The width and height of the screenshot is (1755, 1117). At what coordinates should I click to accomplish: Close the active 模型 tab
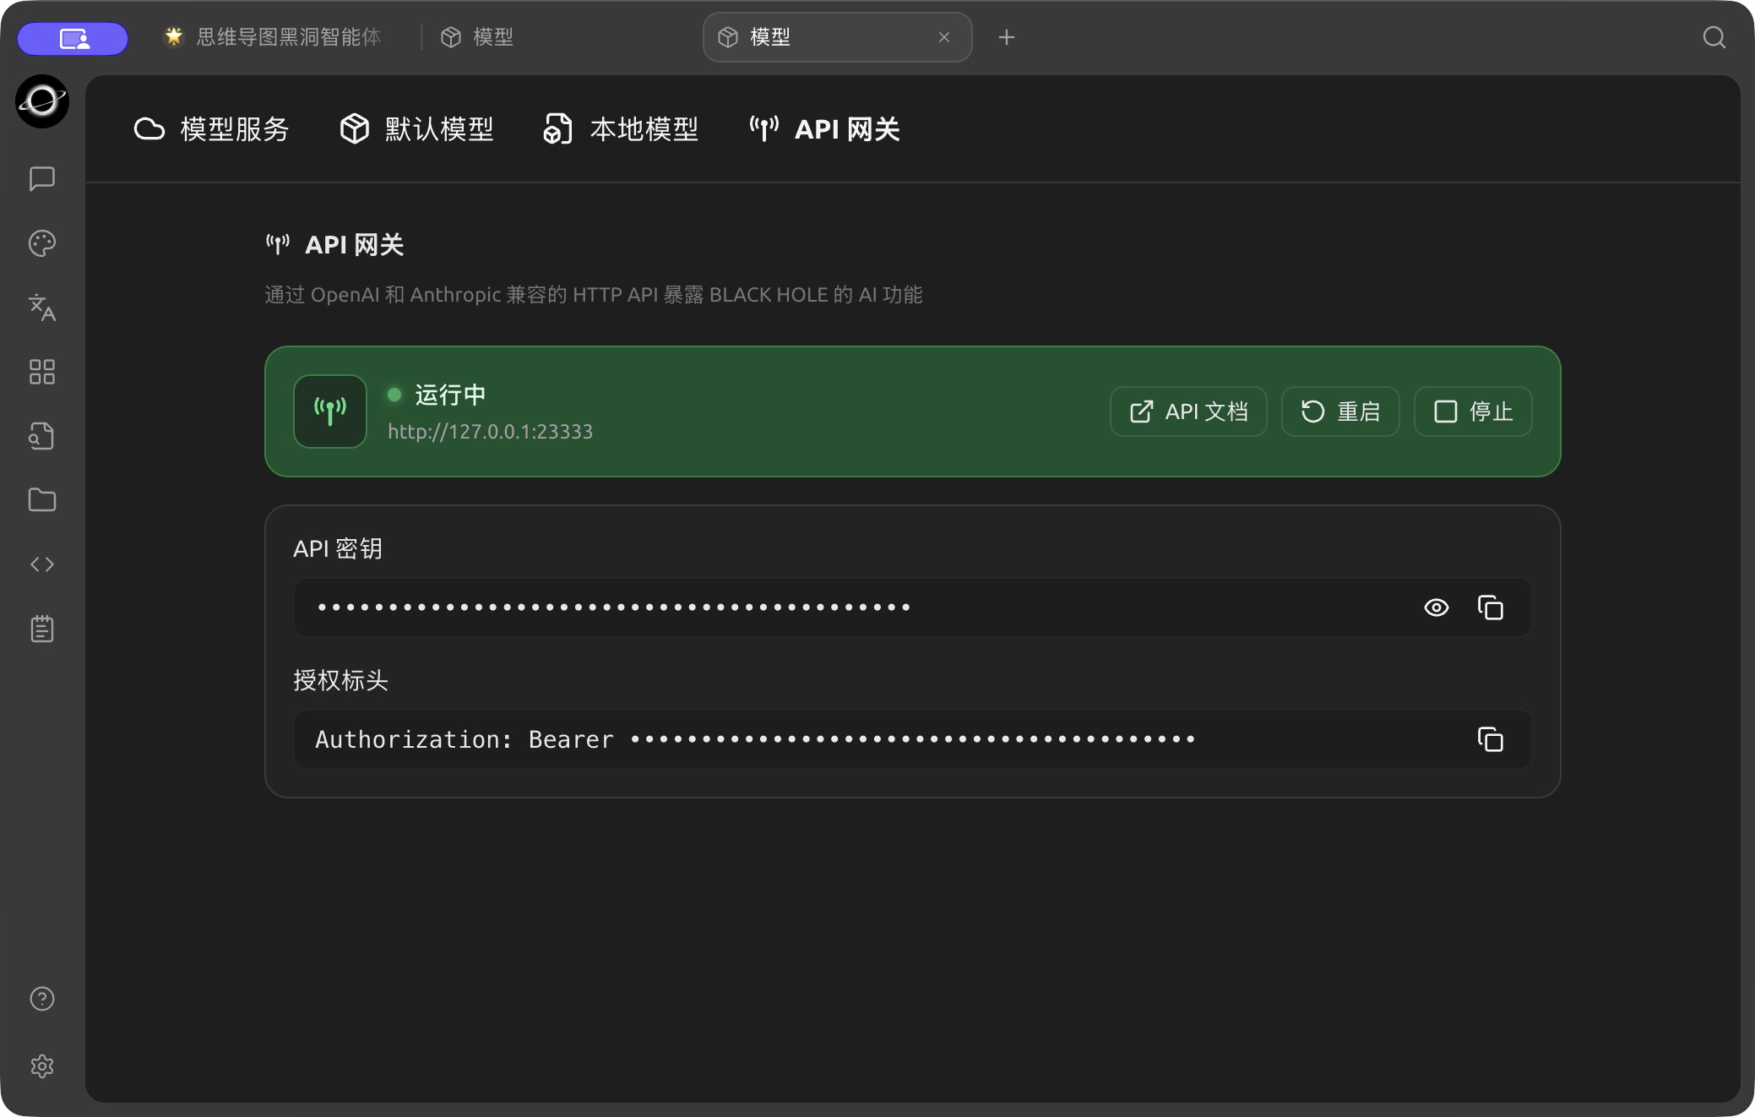[x=944, y=37]
